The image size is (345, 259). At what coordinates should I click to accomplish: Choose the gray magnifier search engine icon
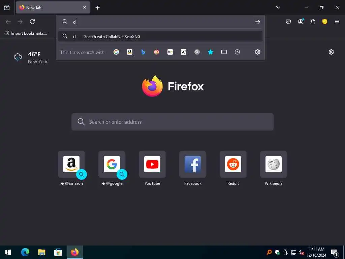click(x=197, y=52)
